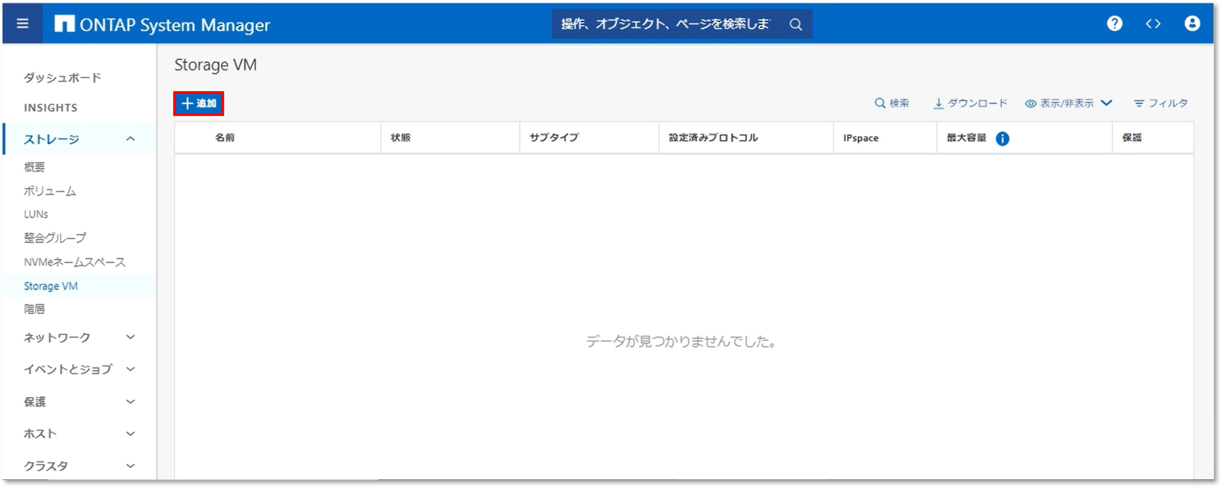The width and height of the screenshot is (1222, 488).
Task: Click the IPspace column header
Action: [861, 138]
